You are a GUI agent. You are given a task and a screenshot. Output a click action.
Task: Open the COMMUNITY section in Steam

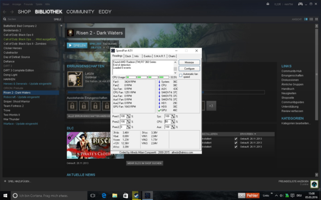(81, 12)
